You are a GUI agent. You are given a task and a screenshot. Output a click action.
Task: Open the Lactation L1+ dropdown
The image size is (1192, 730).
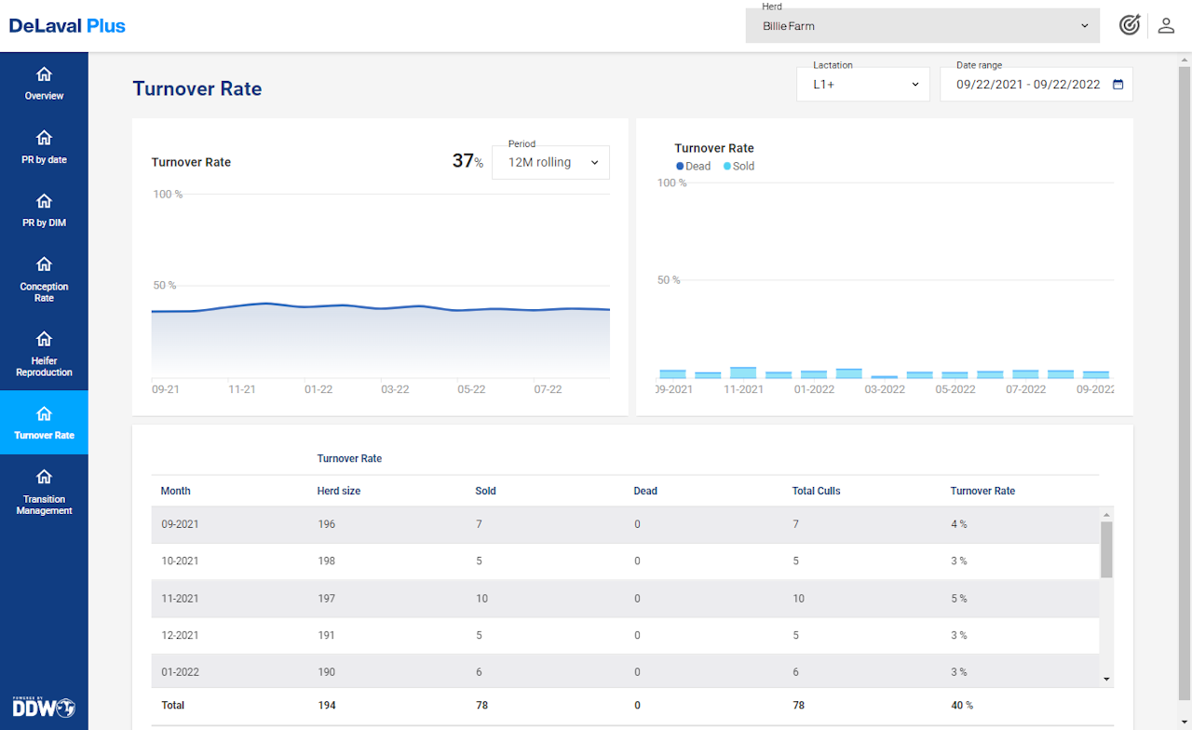[863, 84]
